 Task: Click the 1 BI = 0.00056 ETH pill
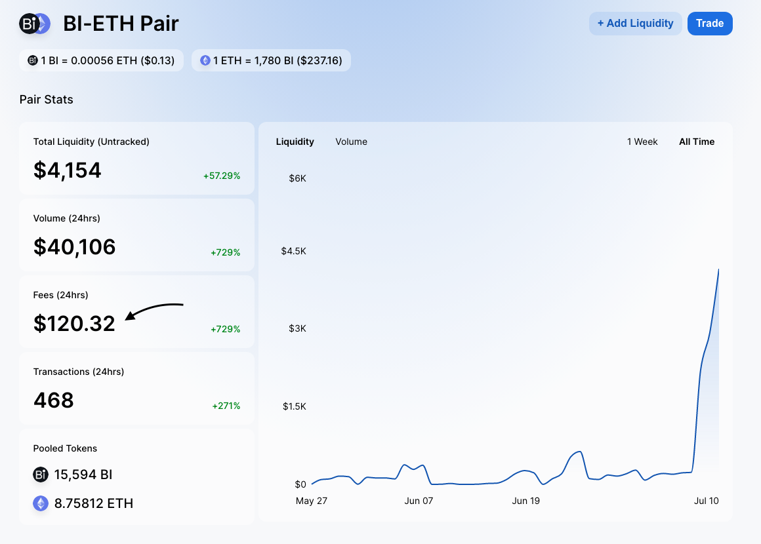102,60
